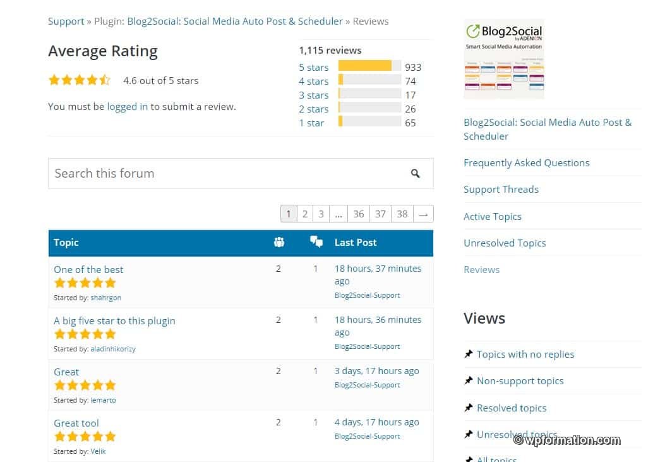Filter reviews by 3 stars
This screenshot has height=462, width=665.
pyautogui.click(x=313, y=95)
